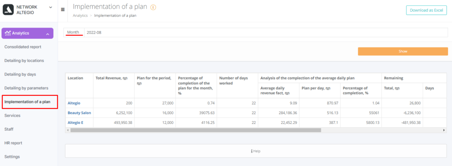Open Detailing by locations
Viewport: 452px width, 166px height.
tap(24, 61)
